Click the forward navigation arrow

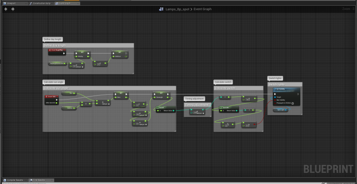coord(13,9)
